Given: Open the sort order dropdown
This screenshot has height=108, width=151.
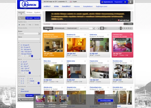Looking at the screenshot, I should click(x=87, y=28).
